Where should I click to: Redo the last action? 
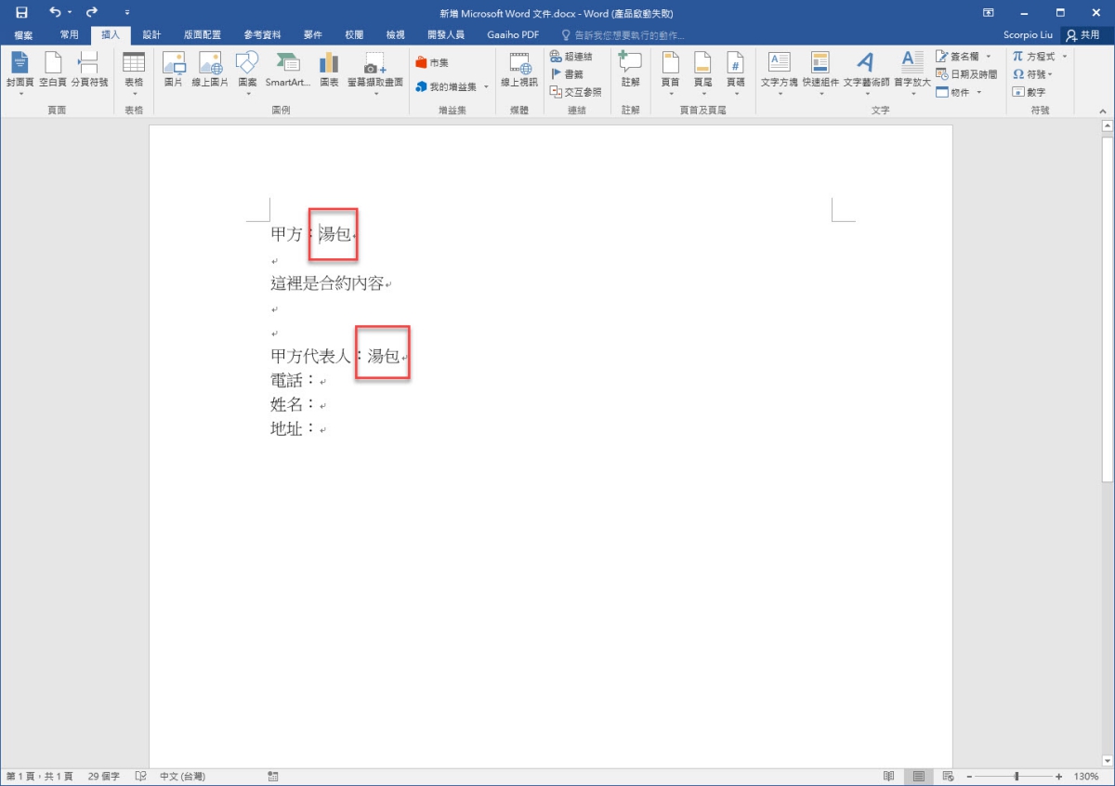91,13
